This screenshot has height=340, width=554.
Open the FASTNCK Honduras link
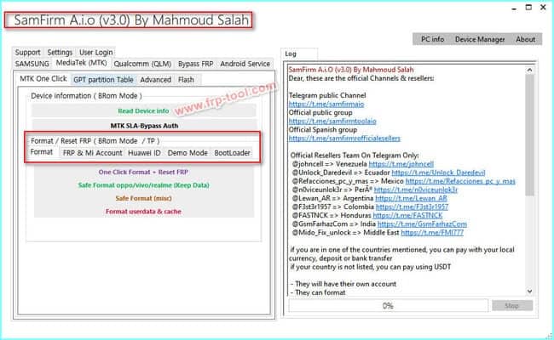[407, 215]
